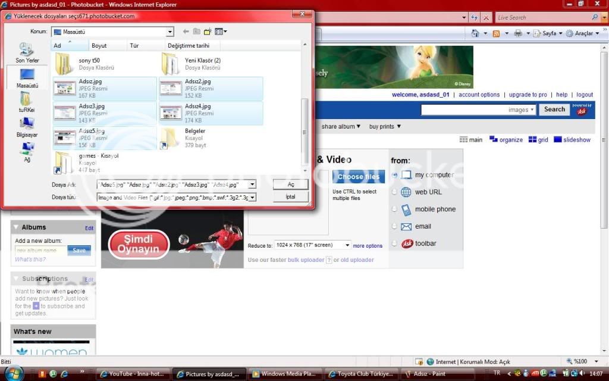Open Son Yerler in dialog sidebar

point(26,52)
